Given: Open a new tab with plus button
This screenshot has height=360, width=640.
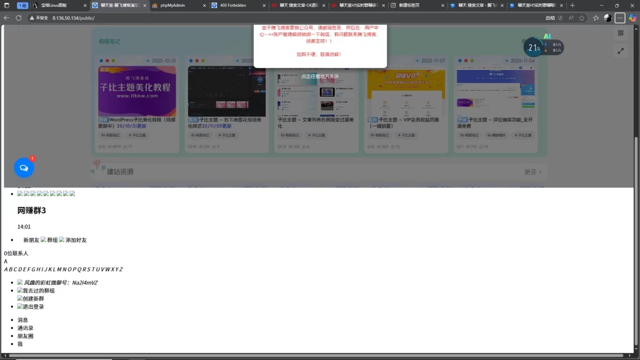Looking at the screenshot, I should tap(572, 5).
